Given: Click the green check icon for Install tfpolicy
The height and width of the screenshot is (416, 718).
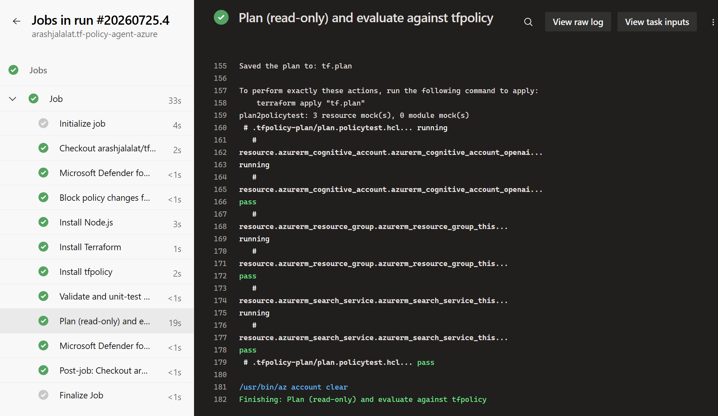Looking at the screenshot, I should click(43, 271).
